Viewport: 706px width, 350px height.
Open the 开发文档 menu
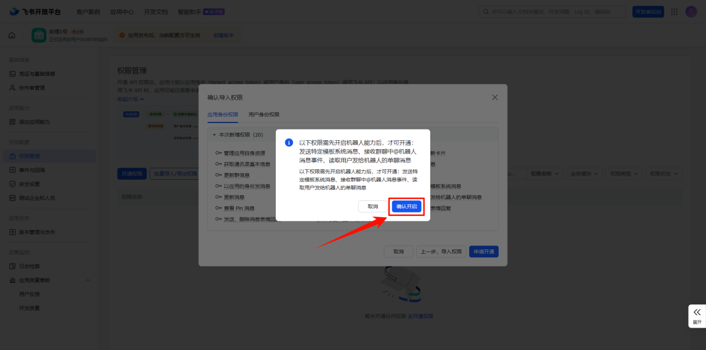(155, 11)
